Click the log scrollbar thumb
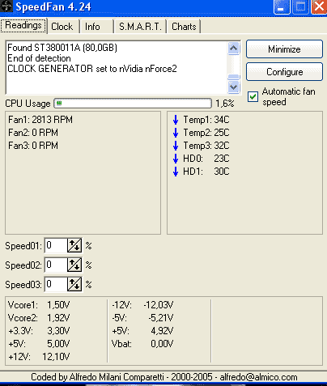Viewport: 327px width, 386px height. click(233, 77)
